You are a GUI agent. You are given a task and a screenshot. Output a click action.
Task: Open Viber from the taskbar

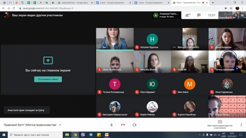tap(83, 135)
